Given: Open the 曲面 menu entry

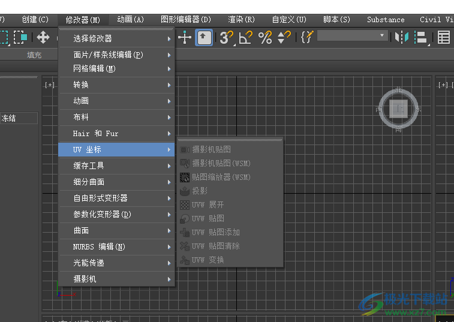Looking at the screenshot, I should 117,231.
